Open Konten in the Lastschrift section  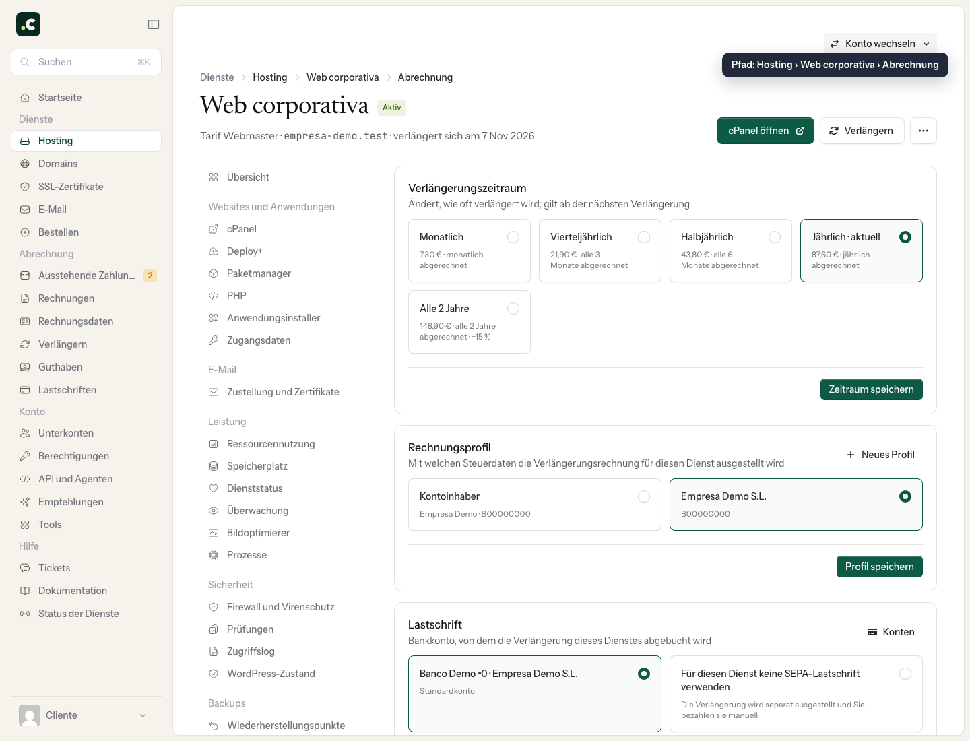891,632
